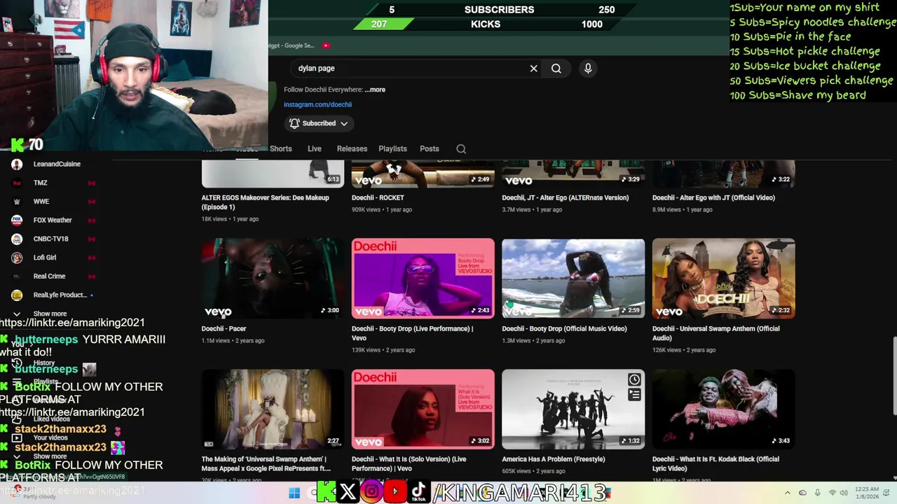This screenshot has height=504, width=897.
Task: Open What It Is Ft. Kodak Black title
Action: pos(715,464)
